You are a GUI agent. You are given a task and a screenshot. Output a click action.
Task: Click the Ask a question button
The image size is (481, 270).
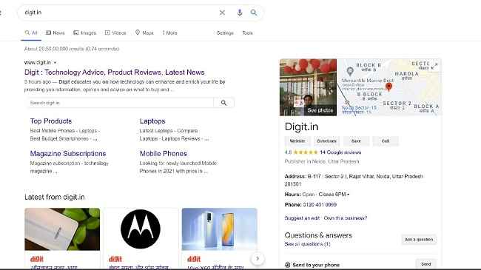pos(419,240)
